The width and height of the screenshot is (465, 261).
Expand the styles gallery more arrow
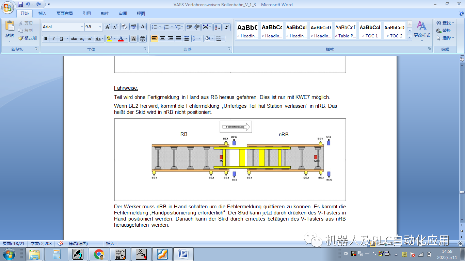tap(410, 37)
